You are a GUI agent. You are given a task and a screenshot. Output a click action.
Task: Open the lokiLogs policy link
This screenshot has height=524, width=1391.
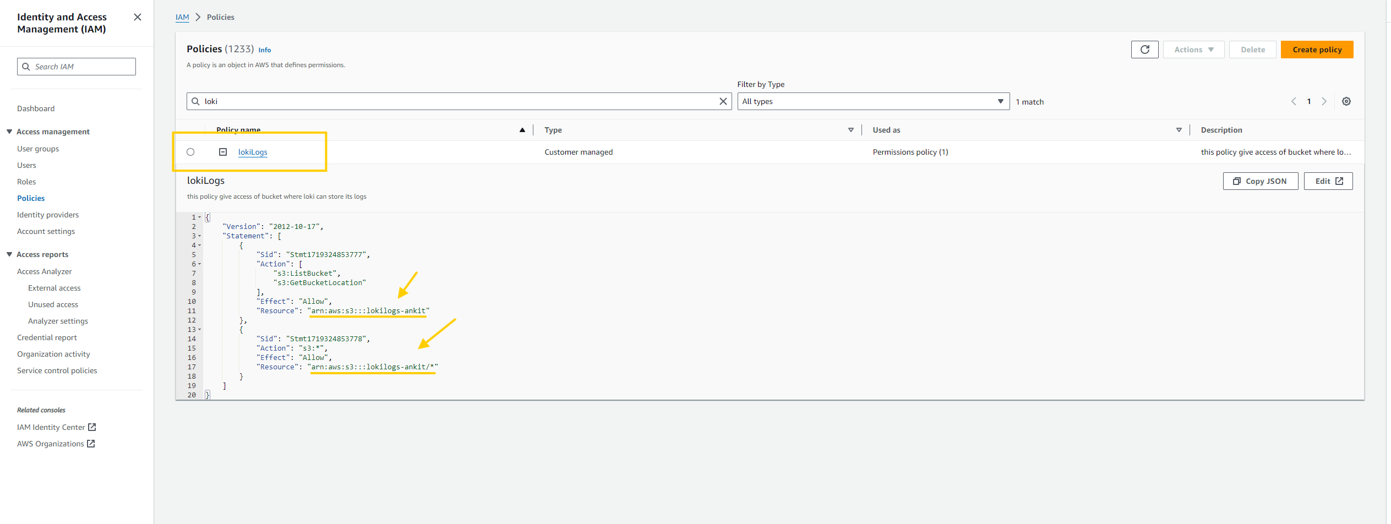pyautogui.click(x=253, y=152)
